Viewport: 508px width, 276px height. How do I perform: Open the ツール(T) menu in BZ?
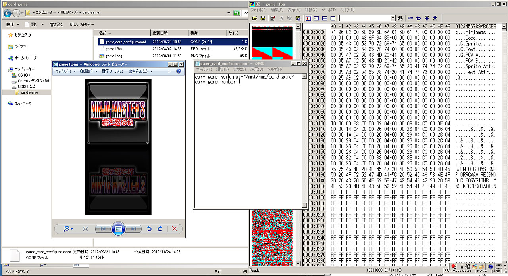[x=329, y=10]
